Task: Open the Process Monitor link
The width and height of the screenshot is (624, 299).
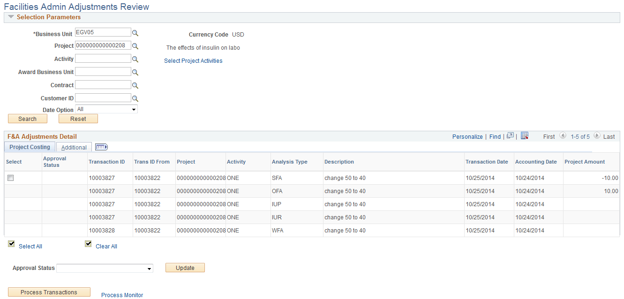Action: [x=122, y=295]
